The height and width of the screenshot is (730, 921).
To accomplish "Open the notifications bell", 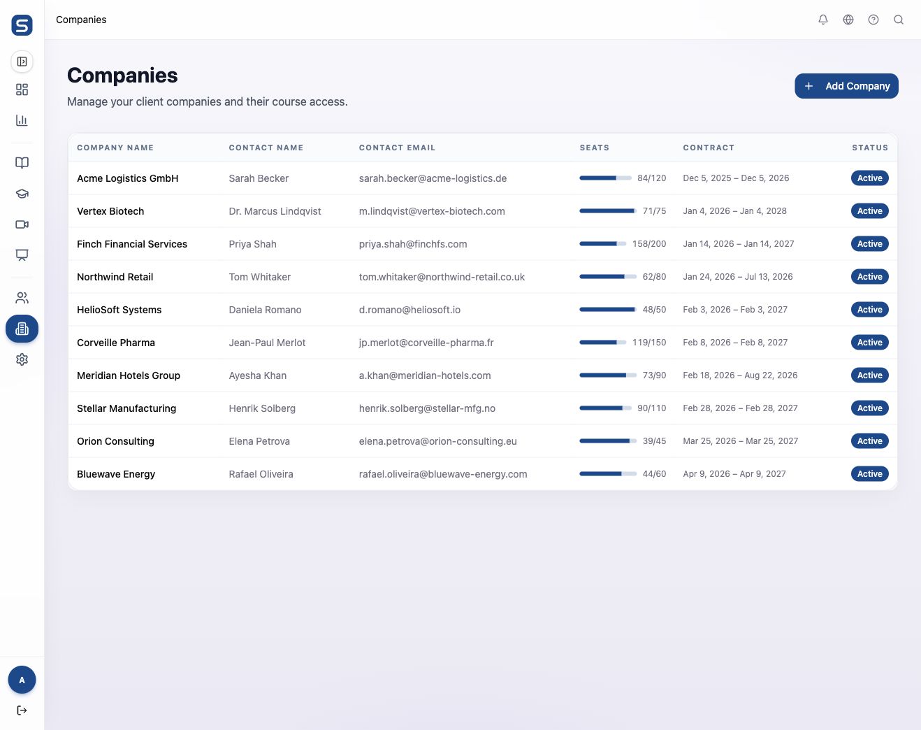I will click(823, 20).
